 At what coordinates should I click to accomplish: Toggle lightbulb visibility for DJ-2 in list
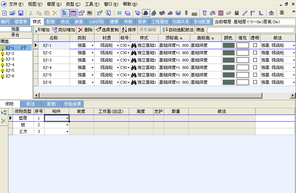pyautogui.click(x=2, y=54)
